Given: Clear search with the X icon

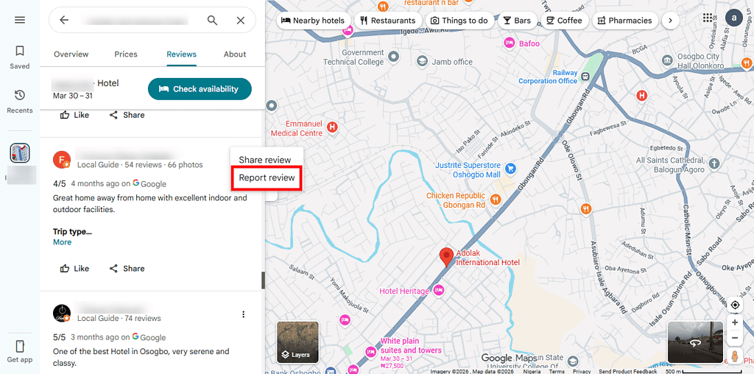Looking at the screenshot, I should 240,21.
